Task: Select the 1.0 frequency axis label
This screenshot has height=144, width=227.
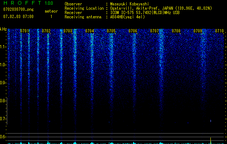Action: (3, 65)
